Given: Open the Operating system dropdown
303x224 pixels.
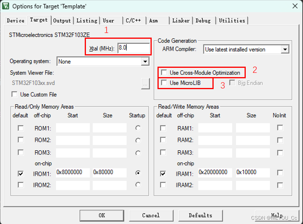Looking at the screenshot, I should click(145, 62).
